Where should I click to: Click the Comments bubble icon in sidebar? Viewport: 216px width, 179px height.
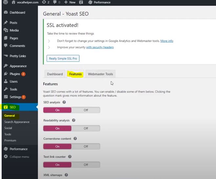(6, 46)
